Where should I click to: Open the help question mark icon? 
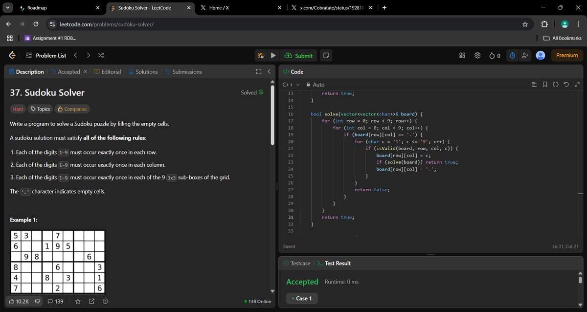(105, 301)
